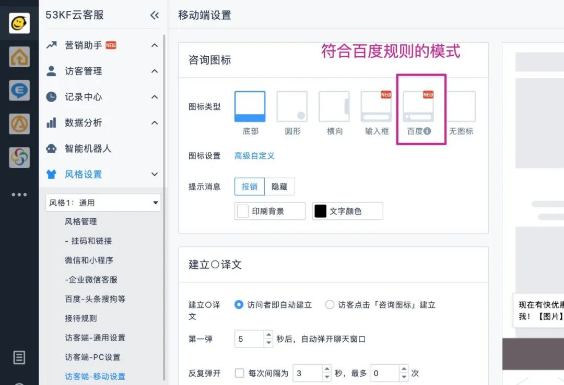Expand the 访客管理 menu chevron
Screen dimensions: 564x385
155,71
